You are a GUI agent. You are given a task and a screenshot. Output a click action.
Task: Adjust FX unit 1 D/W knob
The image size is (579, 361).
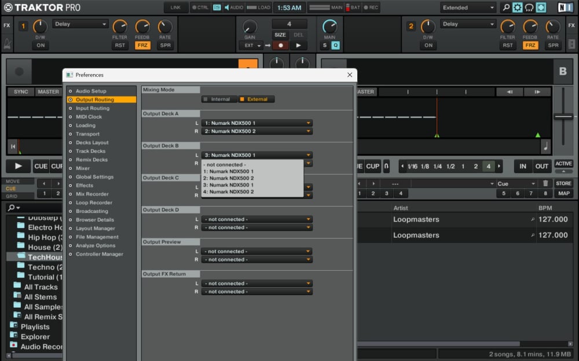click(41, 27)
